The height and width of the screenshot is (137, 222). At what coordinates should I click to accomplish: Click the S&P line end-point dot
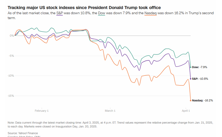pos(191,79)
